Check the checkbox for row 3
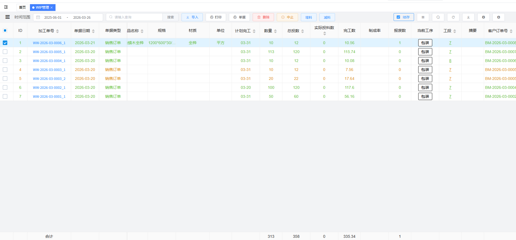Image resolution: width=516 pixels, height=240 pixels. click(x=5, y=61)
